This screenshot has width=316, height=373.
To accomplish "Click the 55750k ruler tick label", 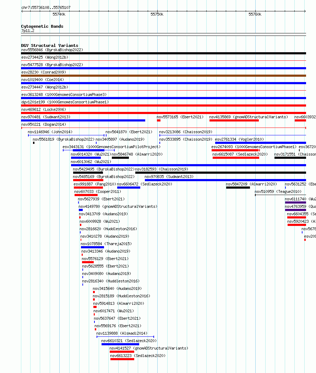I will click(x=157, y=14).
